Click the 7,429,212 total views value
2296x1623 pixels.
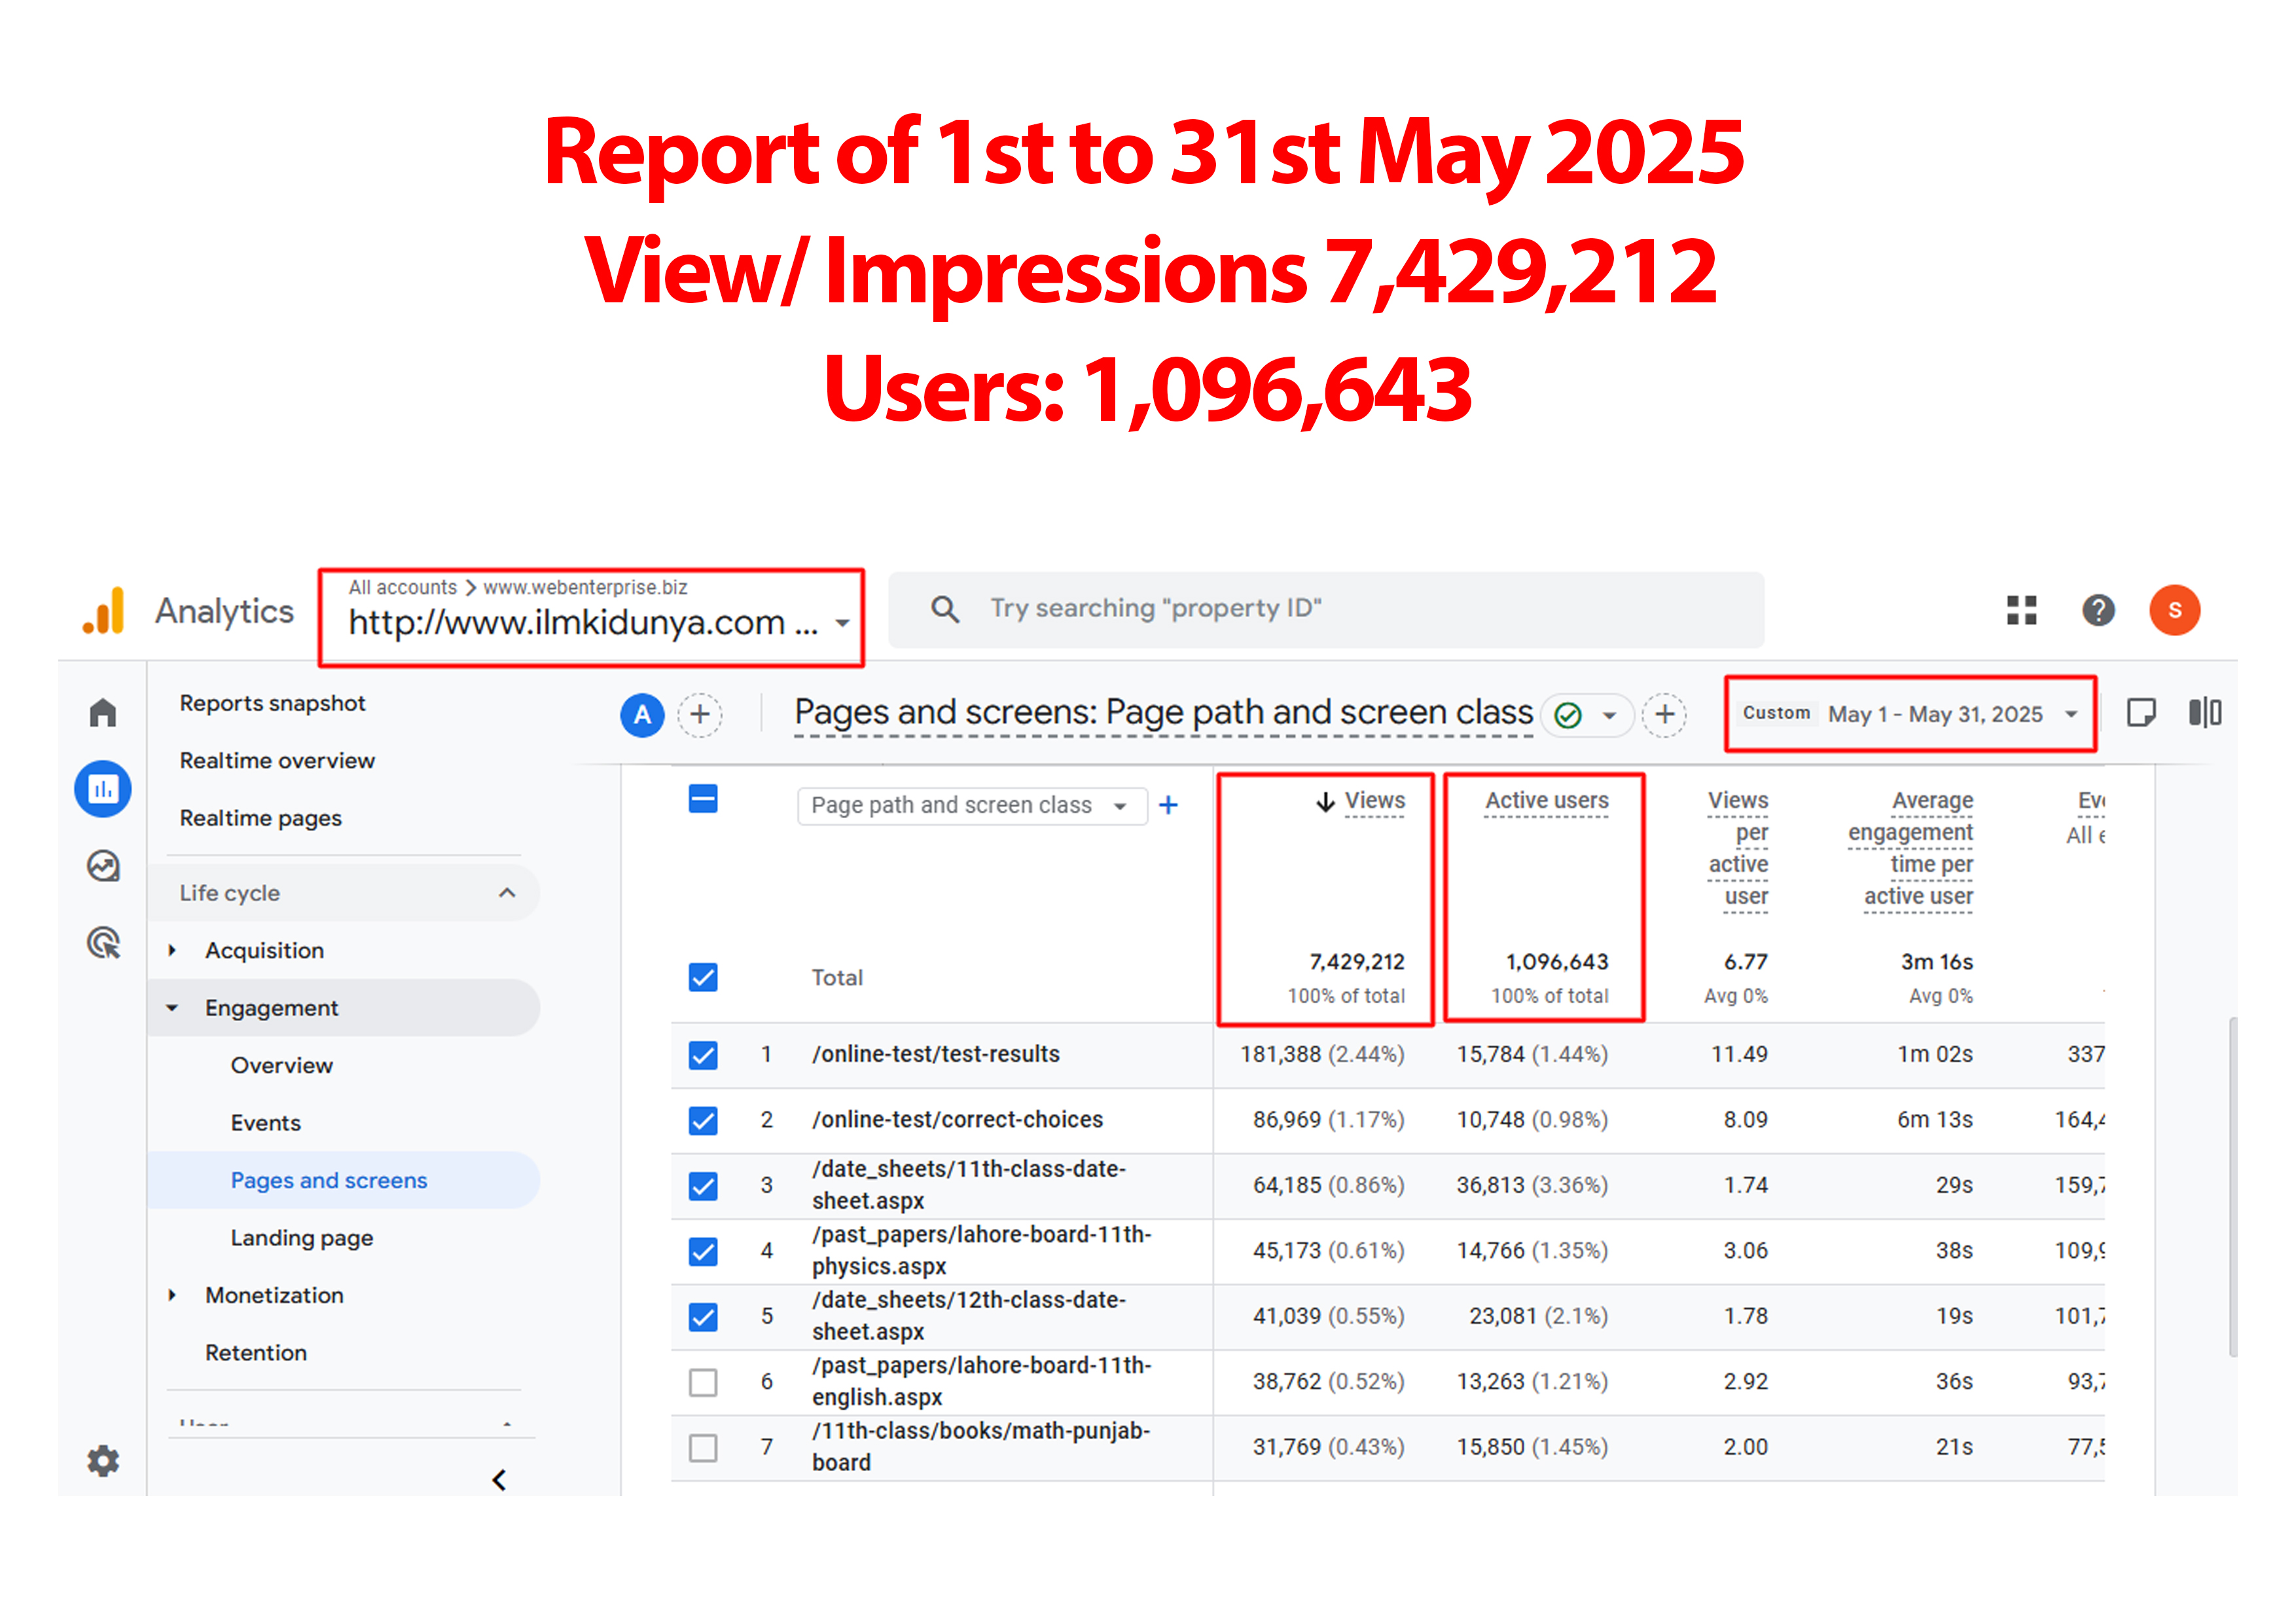point(1357,962)
